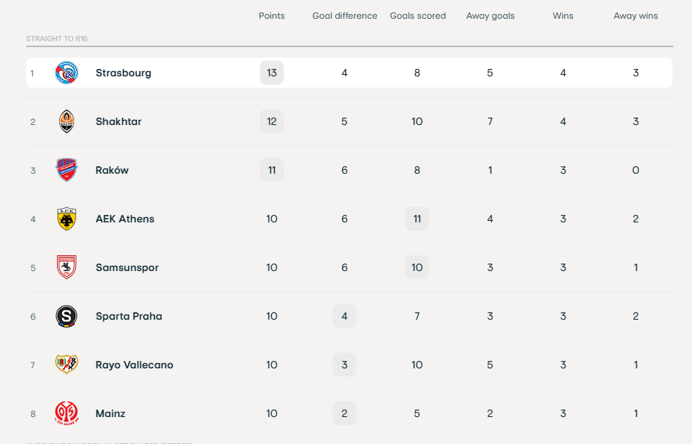Click AEK Athens' highlighted 11 goals scored
This screenshot has height=444, width=692.
417,219
